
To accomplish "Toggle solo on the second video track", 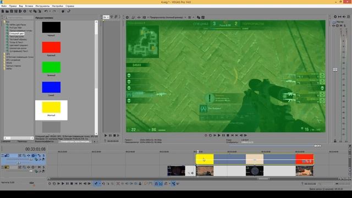I will (43, 167).
